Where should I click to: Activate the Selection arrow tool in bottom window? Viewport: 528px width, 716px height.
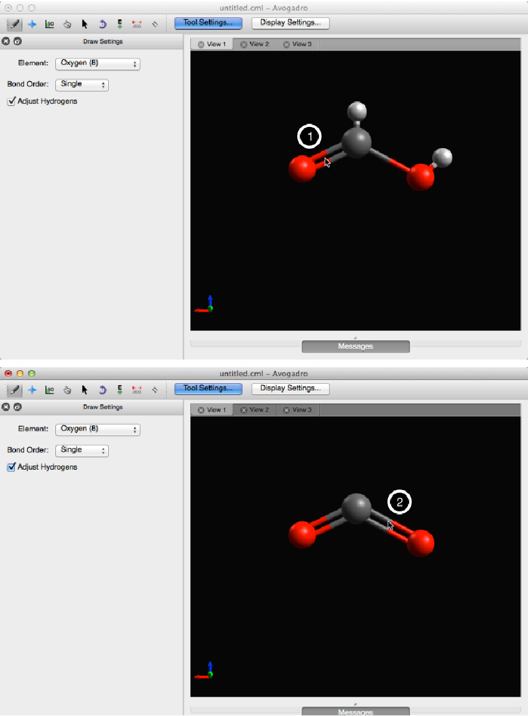[85, 390]
